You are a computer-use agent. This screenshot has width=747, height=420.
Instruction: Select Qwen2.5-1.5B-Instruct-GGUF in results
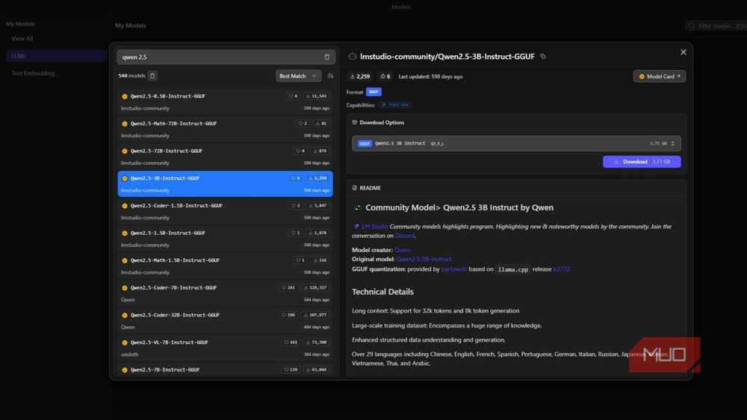point(225,238)
